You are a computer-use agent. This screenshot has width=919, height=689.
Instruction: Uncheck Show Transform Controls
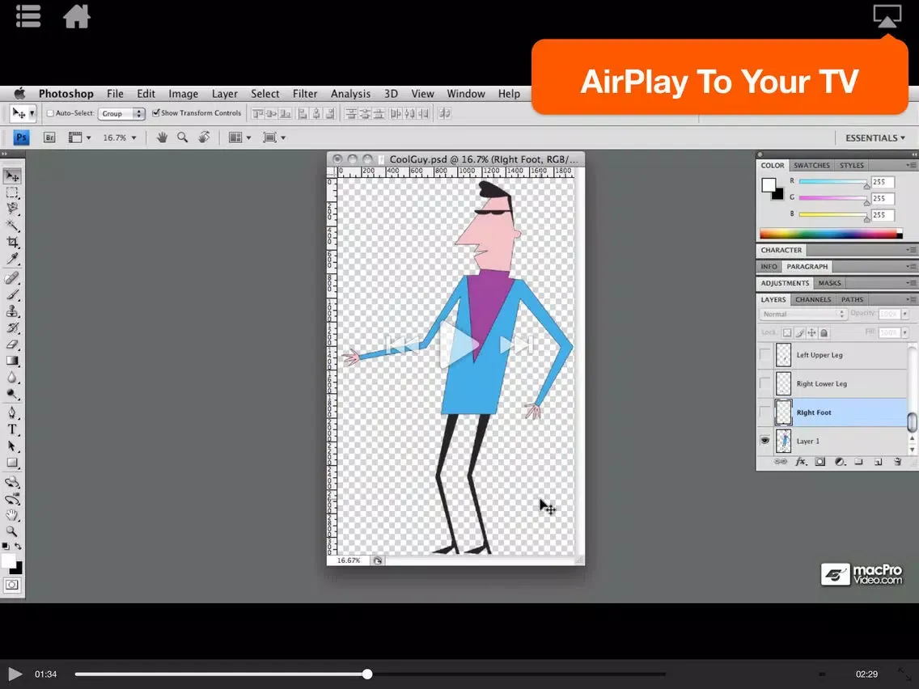coord(156,113)
